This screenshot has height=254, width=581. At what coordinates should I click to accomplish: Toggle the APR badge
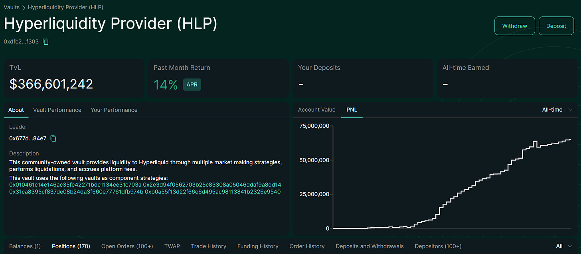point(192,85)
